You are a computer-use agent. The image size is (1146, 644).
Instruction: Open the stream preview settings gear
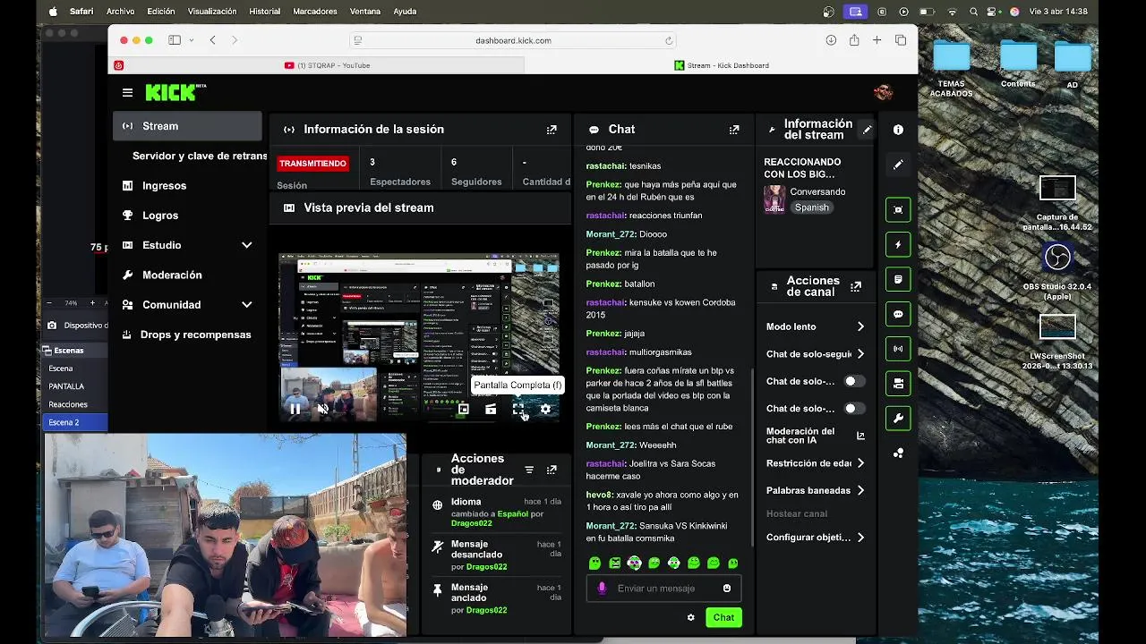click(x=545, y=409)
